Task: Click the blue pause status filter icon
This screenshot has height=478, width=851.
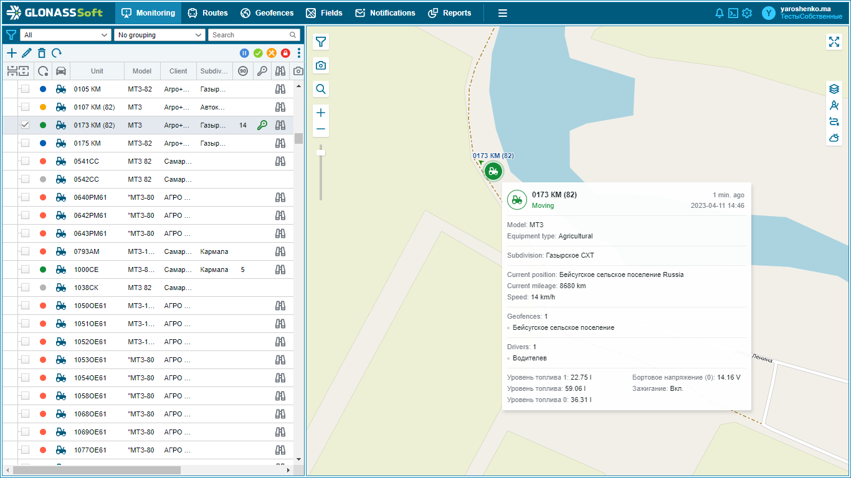Action: click(x=244, y=54)
